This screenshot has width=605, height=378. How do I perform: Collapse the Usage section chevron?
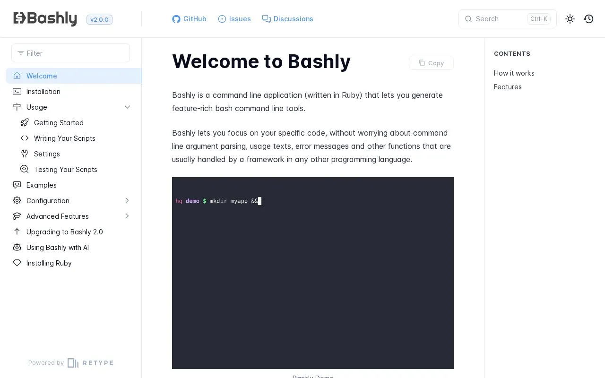(127, 107)
